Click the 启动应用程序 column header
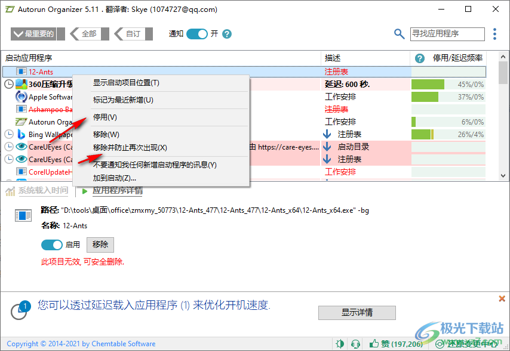 pos(162,58)
